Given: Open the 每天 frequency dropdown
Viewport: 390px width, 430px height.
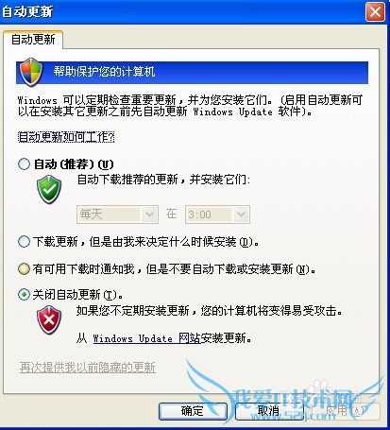Looking at the screenshot, I should pos(117,215).
